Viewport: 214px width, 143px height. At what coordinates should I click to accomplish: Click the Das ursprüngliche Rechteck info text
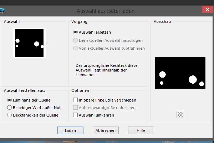click(107, 70)
